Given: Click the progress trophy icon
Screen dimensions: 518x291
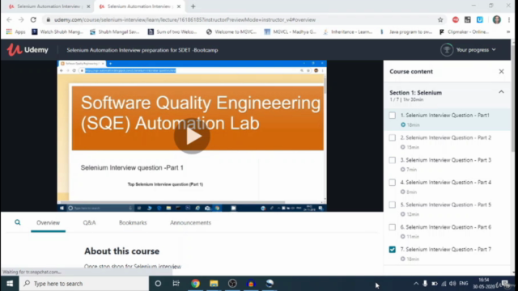Looking at the screenshot, I should 447,50.
